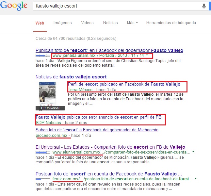Switch to the Videos tab

click(87, 23)
